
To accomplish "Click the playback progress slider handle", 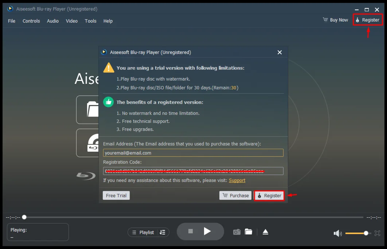I will (24, 217).
